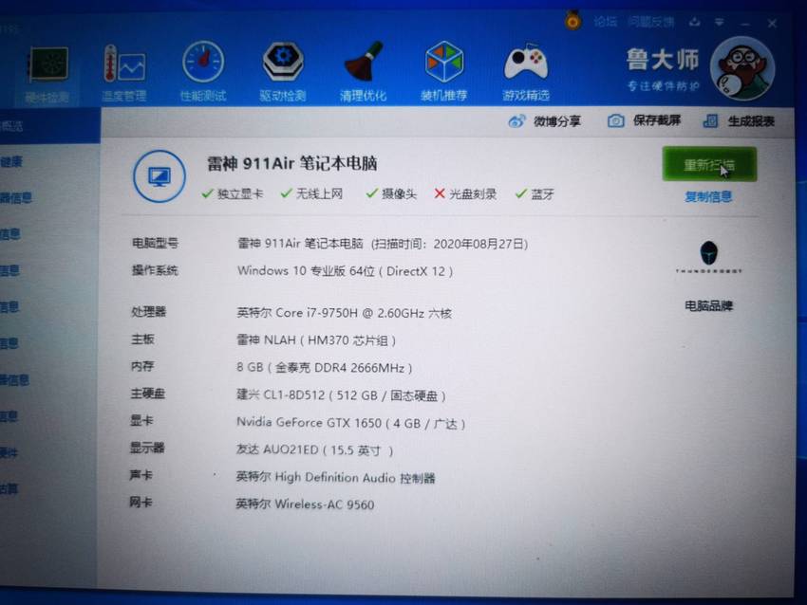Click the 雷神 911Air 笔记本电脑 heading
Image resolution: width=807 pixels, height=605 pixels.
point(291,163)
